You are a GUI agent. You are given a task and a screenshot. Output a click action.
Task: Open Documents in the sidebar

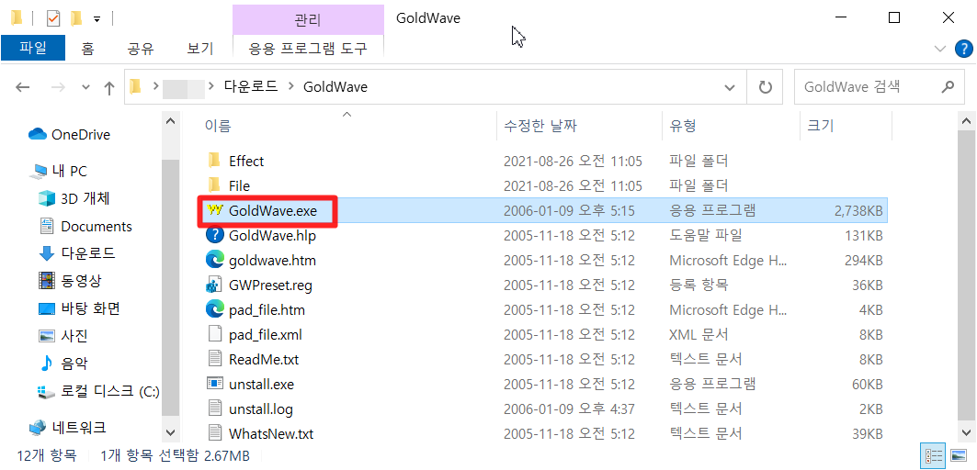(85, 227)
